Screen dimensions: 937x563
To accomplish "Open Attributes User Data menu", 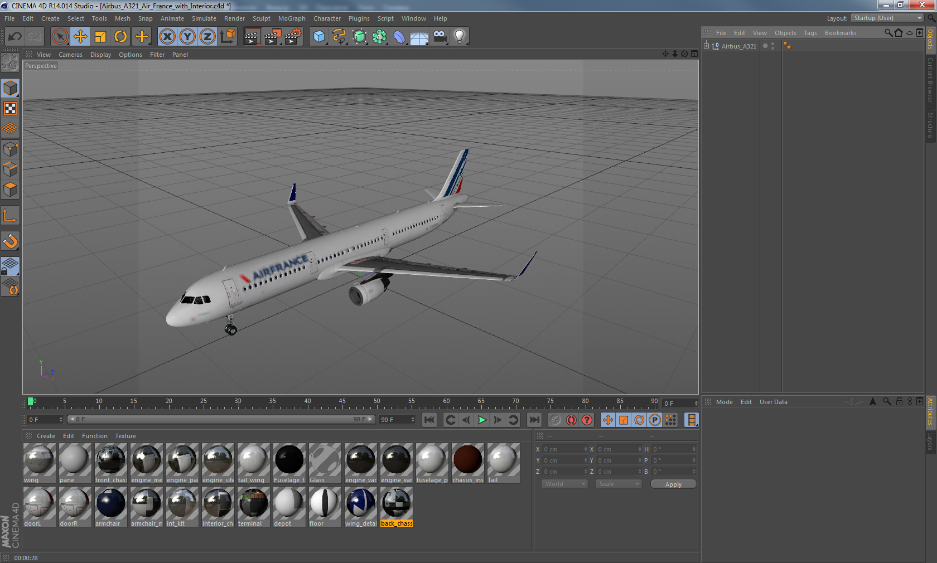I will [774, 402].
